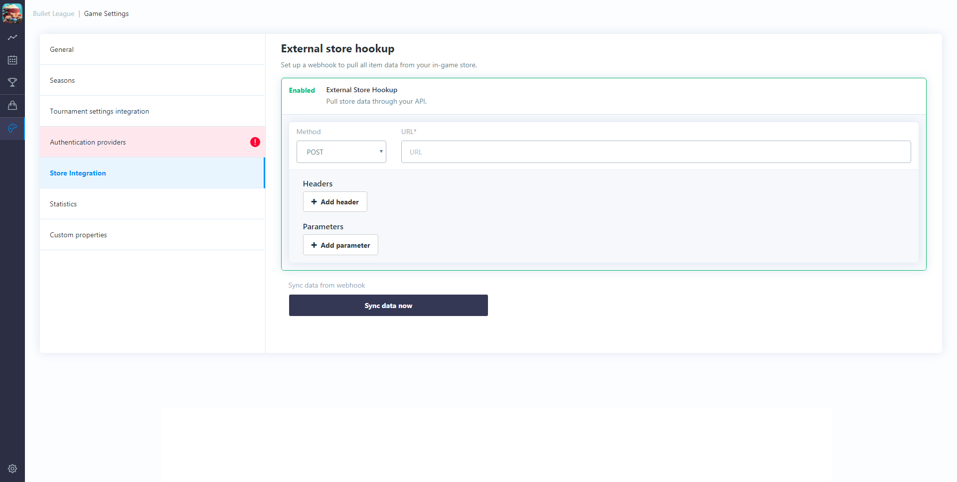Switch to the Seasons tab
The height and width of the screenshot is (482, 957).
click(62, 80)
